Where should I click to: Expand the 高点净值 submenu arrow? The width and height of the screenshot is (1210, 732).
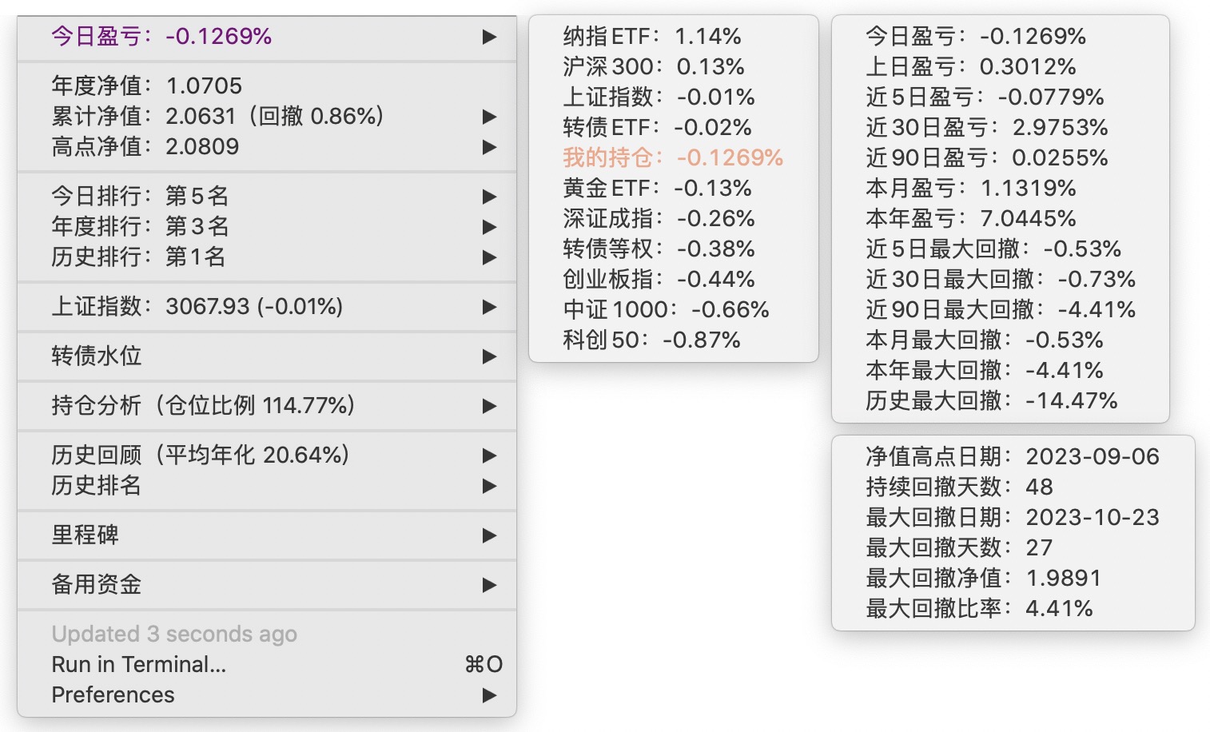pyautogui.click(x=489, y=147)
